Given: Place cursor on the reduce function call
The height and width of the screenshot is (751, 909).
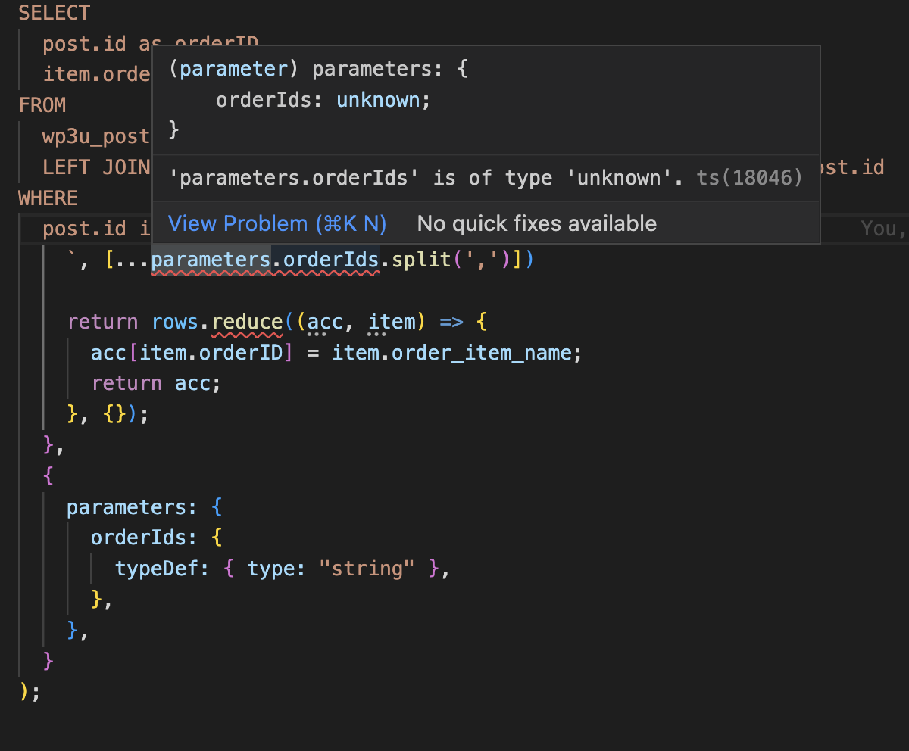Looking at the screenshot, I should (246, 322).
